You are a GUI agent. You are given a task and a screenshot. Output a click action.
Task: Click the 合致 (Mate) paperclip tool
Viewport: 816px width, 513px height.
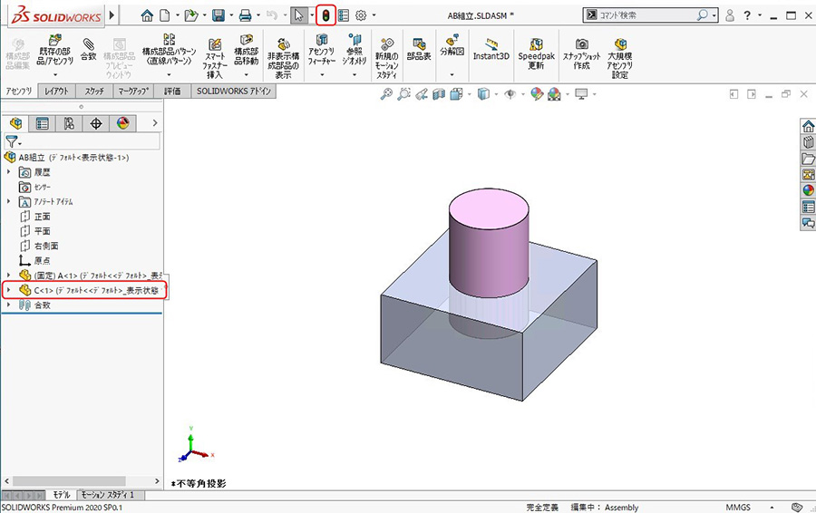coord(88,50)
